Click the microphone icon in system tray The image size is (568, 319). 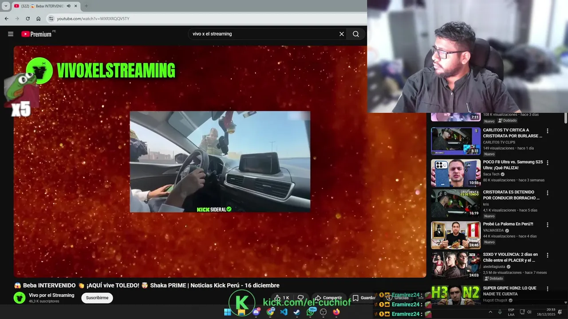500,312
